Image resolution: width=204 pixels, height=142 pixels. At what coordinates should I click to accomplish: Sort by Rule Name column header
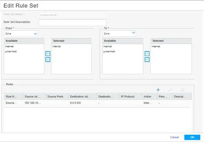[13, 97]
